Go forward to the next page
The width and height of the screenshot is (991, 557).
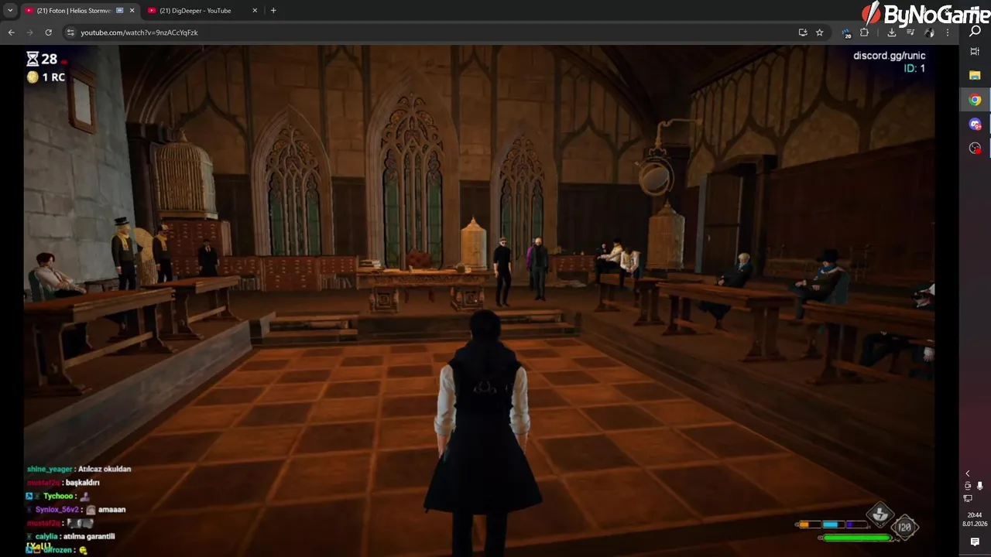(x=29, y=32)
